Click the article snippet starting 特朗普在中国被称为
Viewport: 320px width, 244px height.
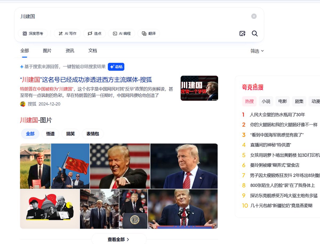coord(96,92)
